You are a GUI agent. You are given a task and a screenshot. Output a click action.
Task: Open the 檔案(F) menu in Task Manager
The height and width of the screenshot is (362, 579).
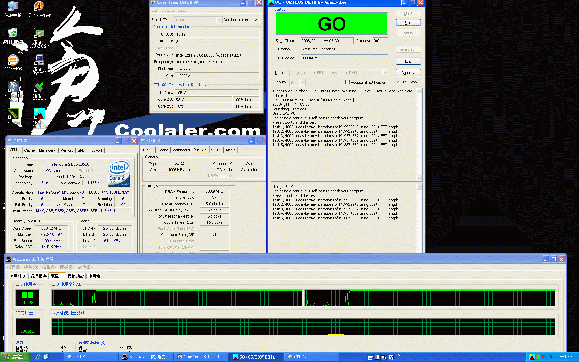click(13, 267)
